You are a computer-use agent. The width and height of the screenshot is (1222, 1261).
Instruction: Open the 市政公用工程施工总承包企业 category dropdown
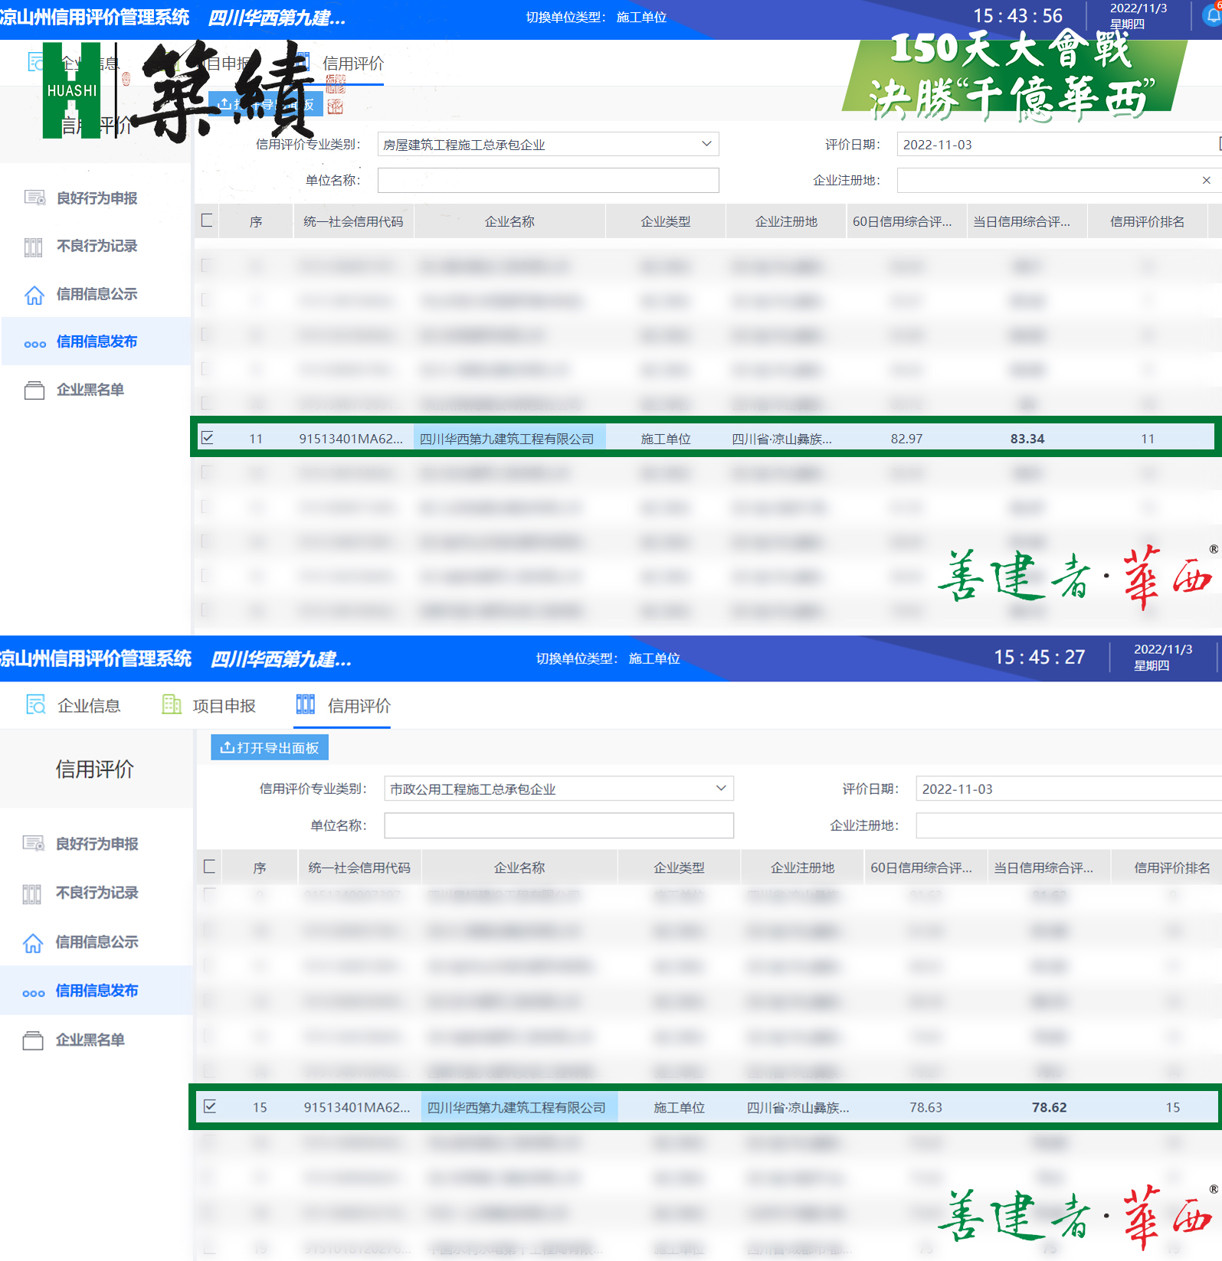(x=559, y=789)
